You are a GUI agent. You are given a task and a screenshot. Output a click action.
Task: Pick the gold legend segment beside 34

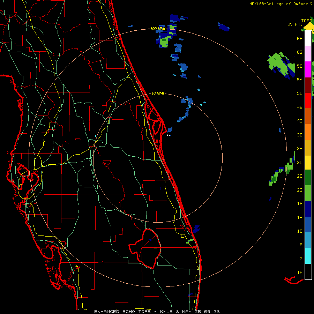pos(308,148)
